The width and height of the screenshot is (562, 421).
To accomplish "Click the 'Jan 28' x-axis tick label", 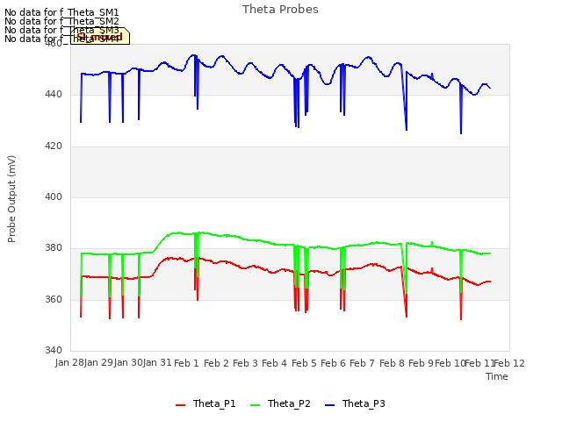I will 69,363.
